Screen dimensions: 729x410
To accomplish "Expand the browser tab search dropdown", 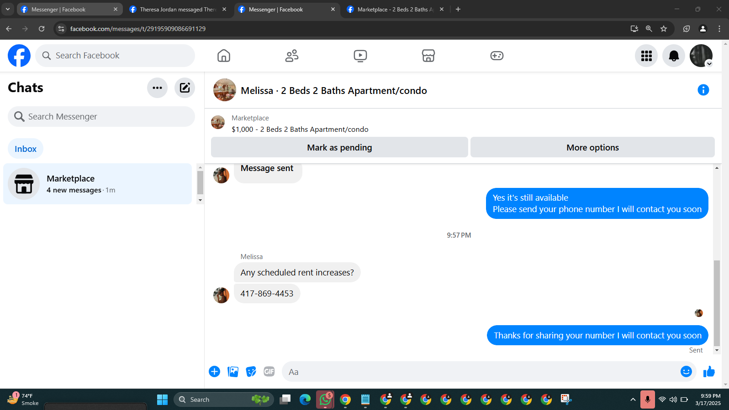I will coord(8,9).
